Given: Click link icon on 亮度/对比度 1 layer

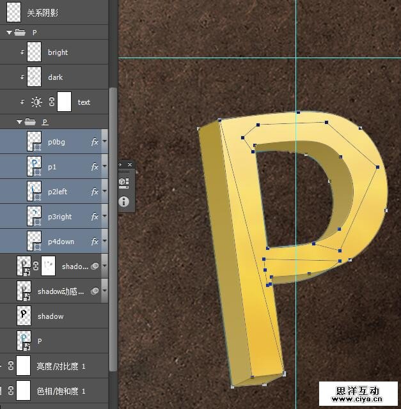Looking at the screenshot, I should [x=10, y=366].
